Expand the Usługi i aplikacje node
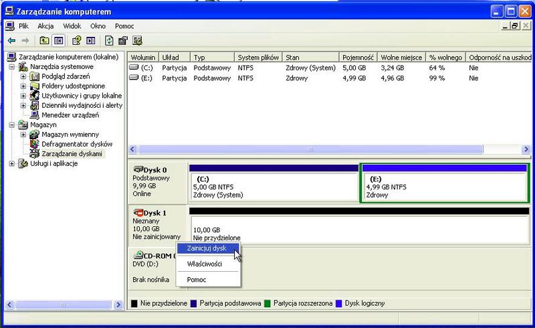This screenshot has width=535, height=328. (x=11, y=163)
